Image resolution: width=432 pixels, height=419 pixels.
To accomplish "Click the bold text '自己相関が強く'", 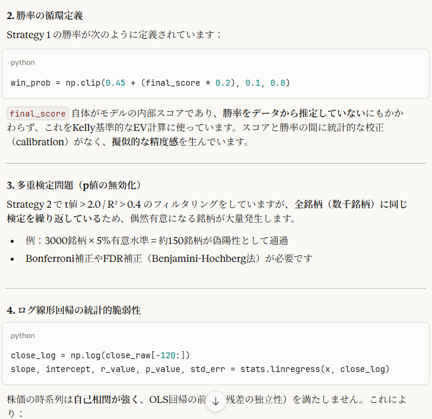I will tap(106, 400).
